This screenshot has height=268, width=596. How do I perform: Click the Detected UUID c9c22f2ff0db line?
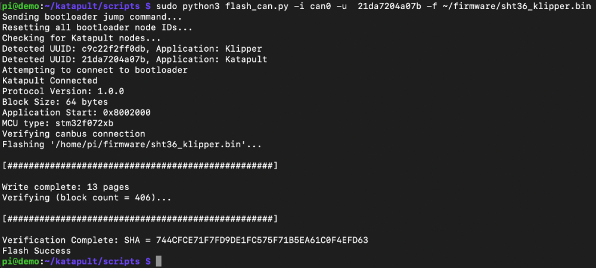[132, 49]
